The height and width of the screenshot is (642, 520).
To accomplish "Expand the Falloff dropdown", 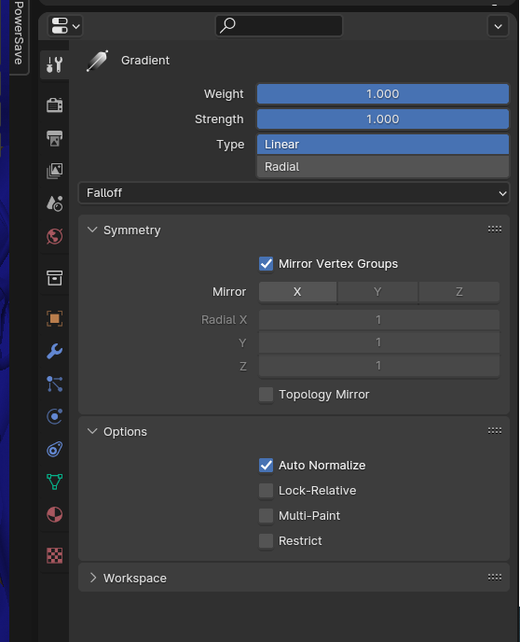I will click(294, 193).
